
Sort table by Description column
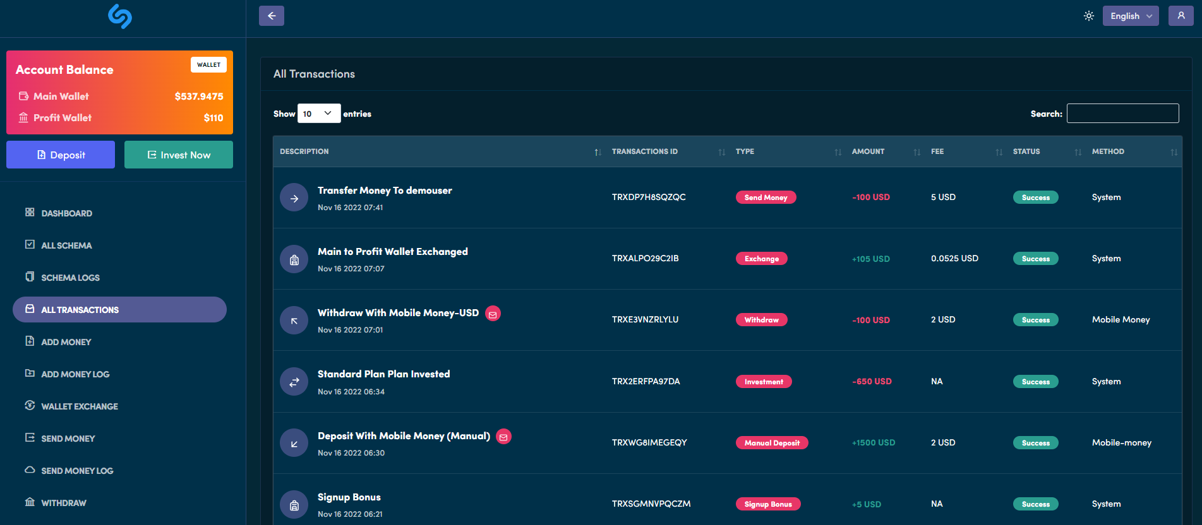point(304,151)
